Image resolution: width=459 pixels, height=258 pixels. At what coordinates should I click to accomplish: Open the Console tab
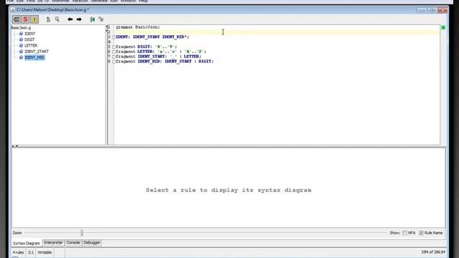[73, 243]
